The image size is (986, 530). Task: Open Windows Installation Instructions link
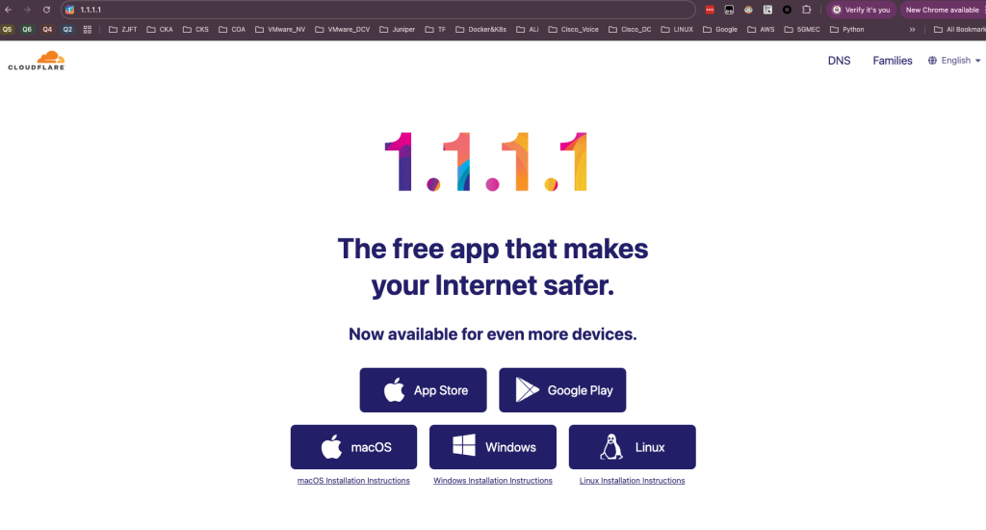point(493,480)
